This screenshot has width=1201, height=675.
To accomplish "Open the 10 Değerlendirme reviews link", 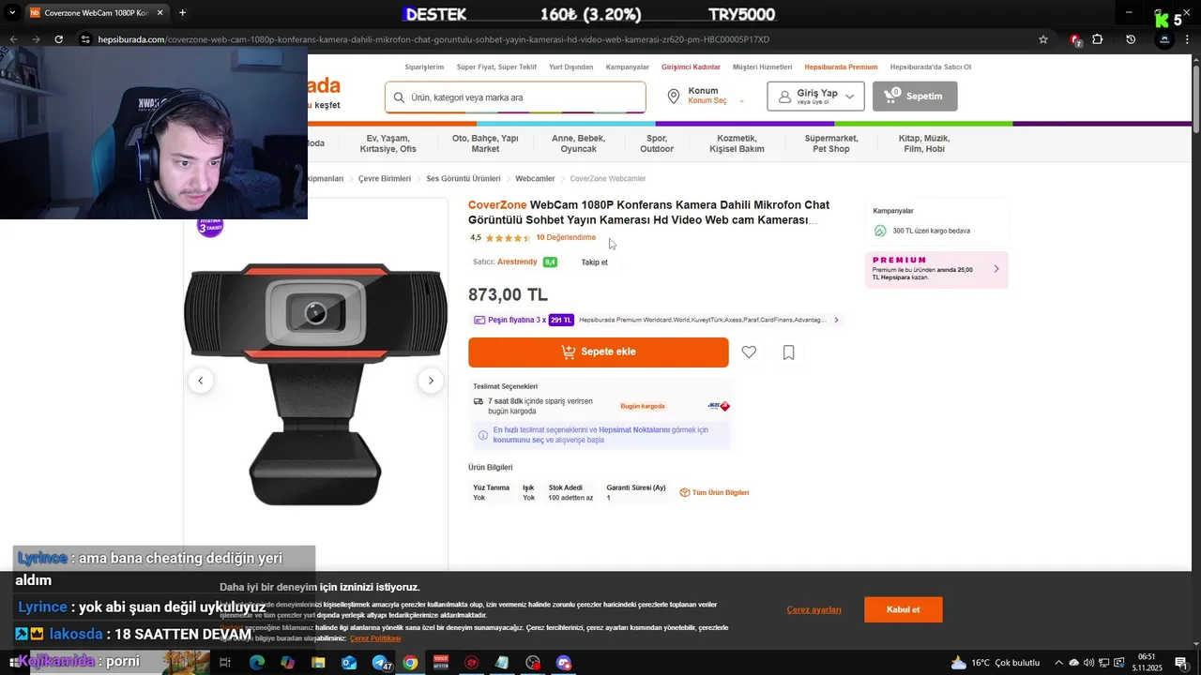I will click(x=566, y=238).
